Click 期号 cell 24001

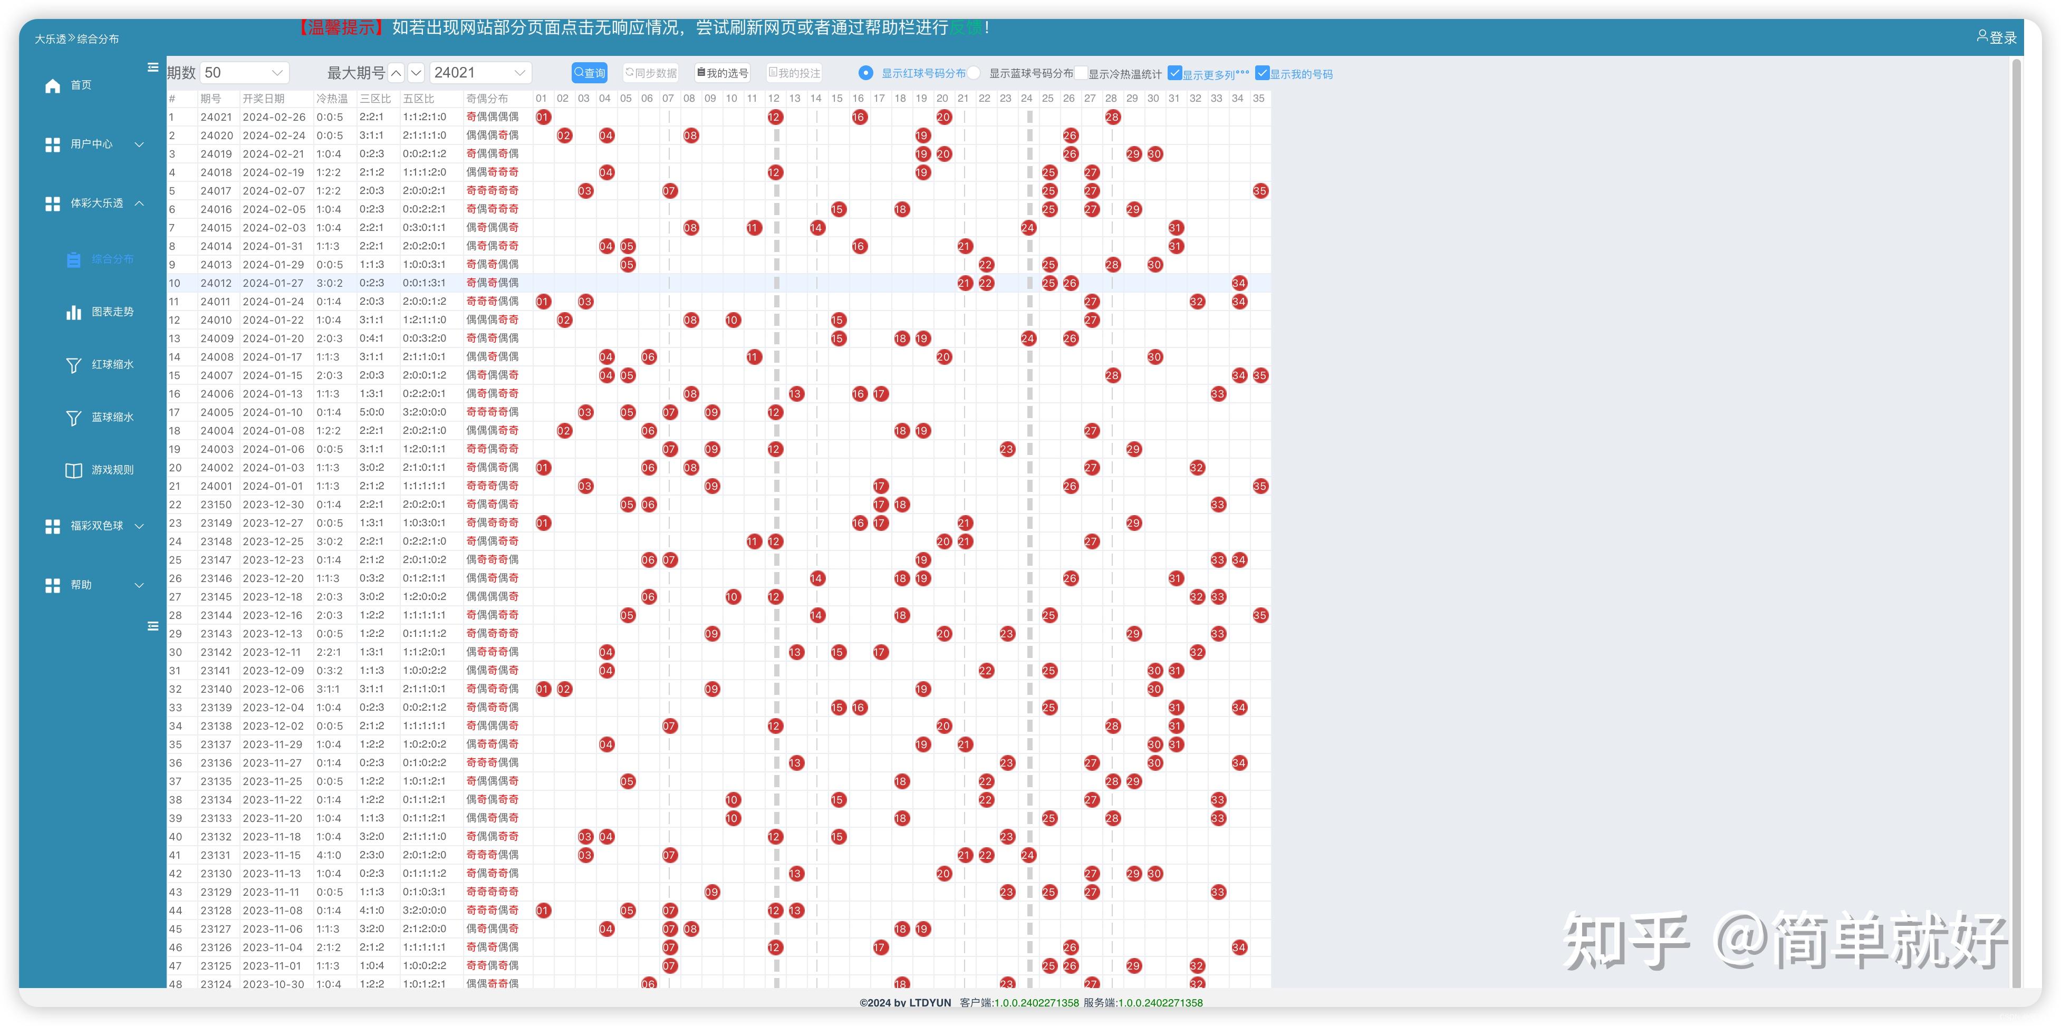pos(216,486)
